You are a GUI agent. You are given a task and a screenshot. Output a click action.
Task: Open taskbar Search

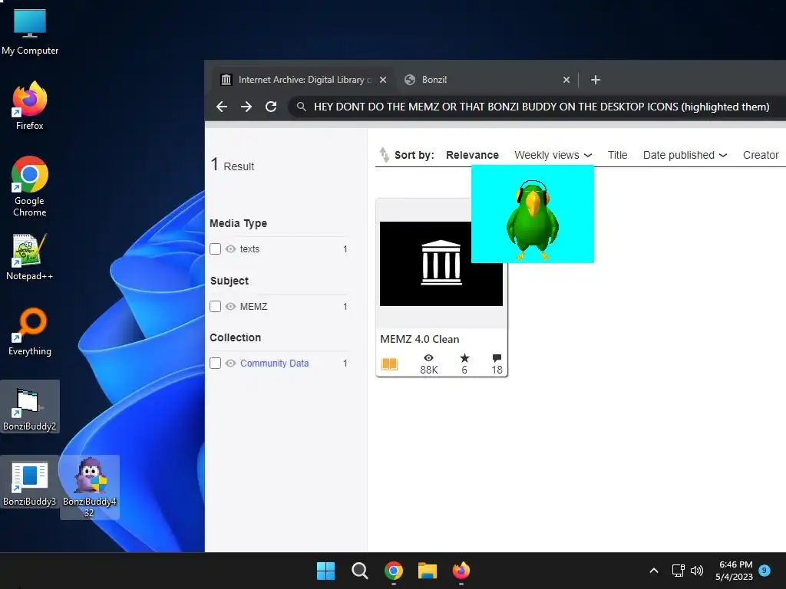tap(359, 571)
